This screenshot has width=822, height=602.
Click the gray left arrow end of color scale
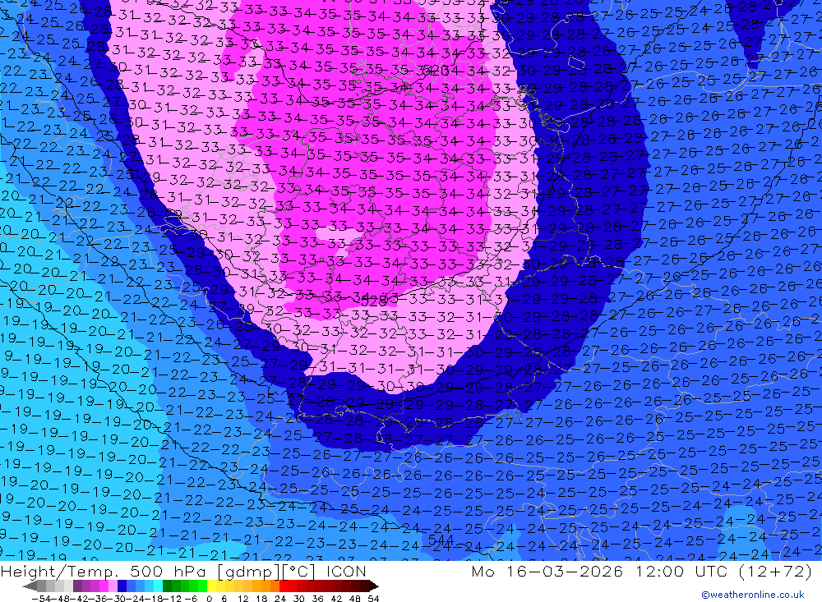(30, 586)
